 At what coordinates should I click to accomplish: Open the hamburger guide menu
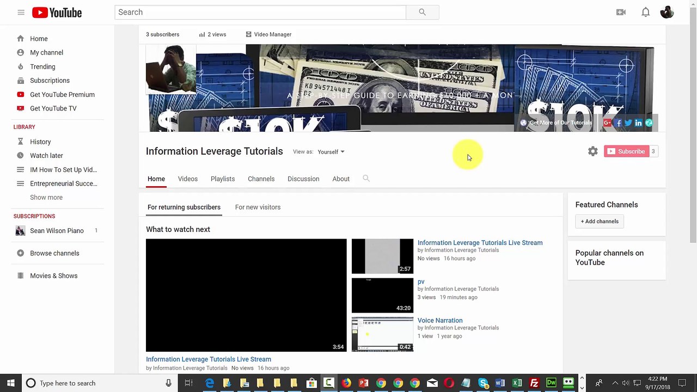click(x=21, y=12)
